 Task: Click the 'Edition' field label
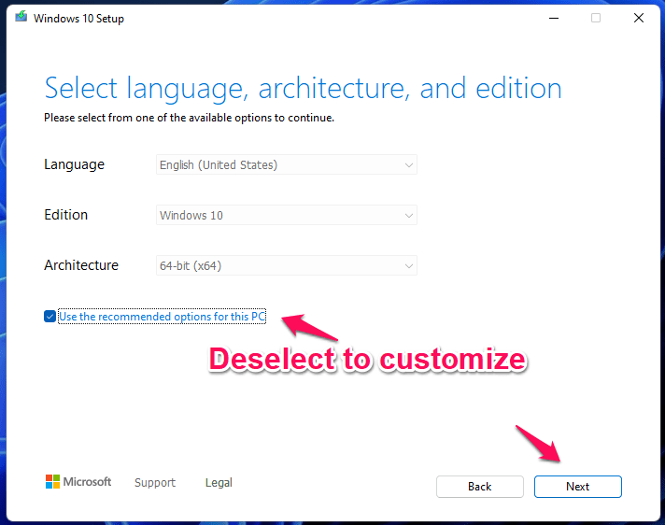tap(65, 215)
